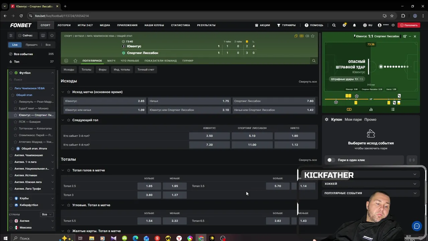Viewport: 428px width, 241px height.
Task: Select the Все filter tab in sidebar
Action: [x=48, y=45]
